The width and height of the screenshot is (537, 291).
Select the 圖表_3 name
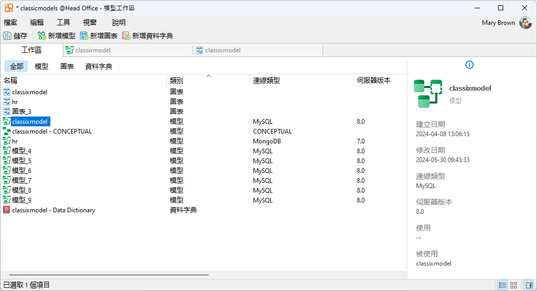(x=22, y=112)
